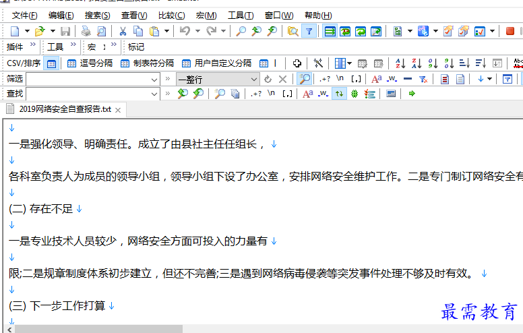Click the Open file folder icon
The height and width of the screenshot is (333, 523).
click(x=40, y=32)
